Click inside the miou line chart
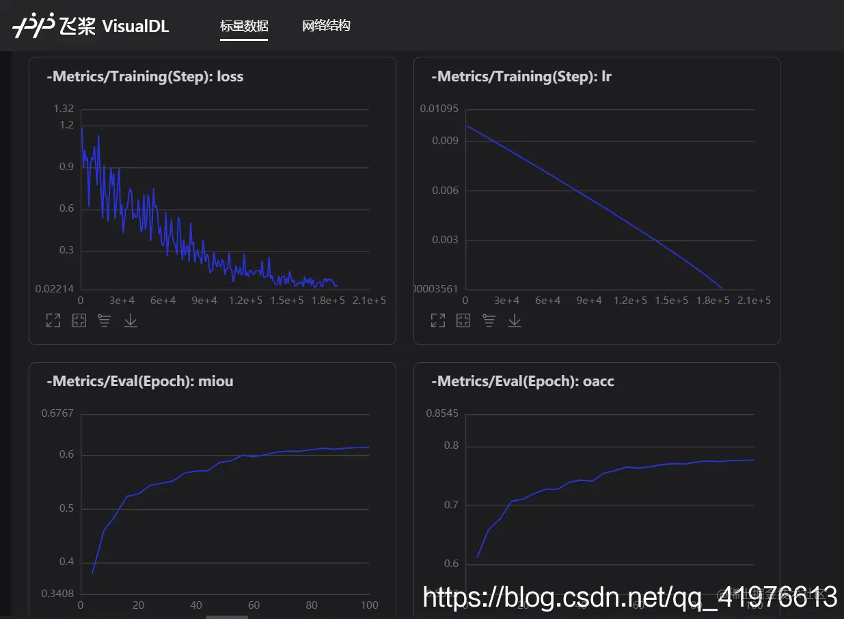This screenshot has width=844, height=619. click(x=225, y=504)
